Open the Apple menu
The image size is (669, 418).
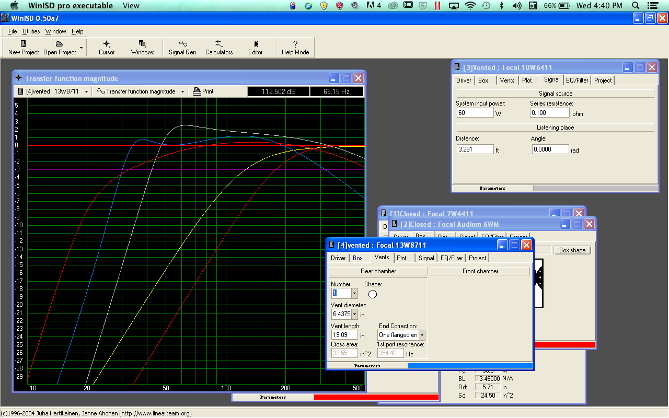pos(14,6)
